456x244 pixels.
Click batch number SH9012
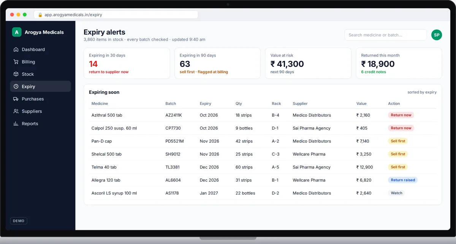click(x=173, y=154)
